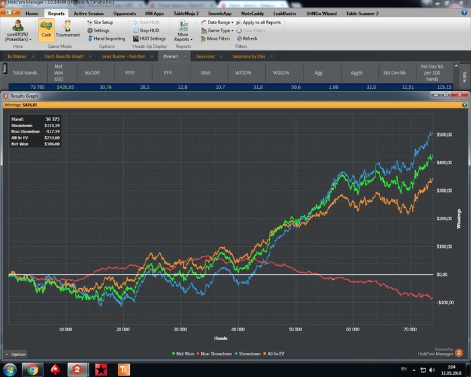Open the Hold'em Manager 2 taskbar icon
Viewport: 471px width, 377px height.
pos(77,370)
